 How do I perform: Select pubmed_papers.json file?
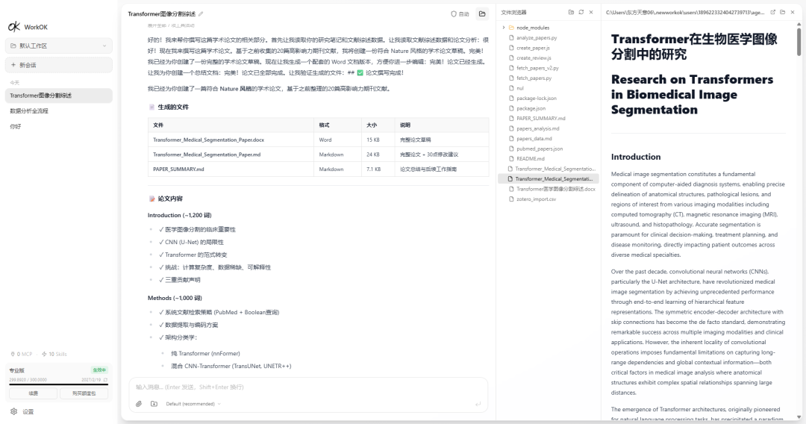point(549,149)
